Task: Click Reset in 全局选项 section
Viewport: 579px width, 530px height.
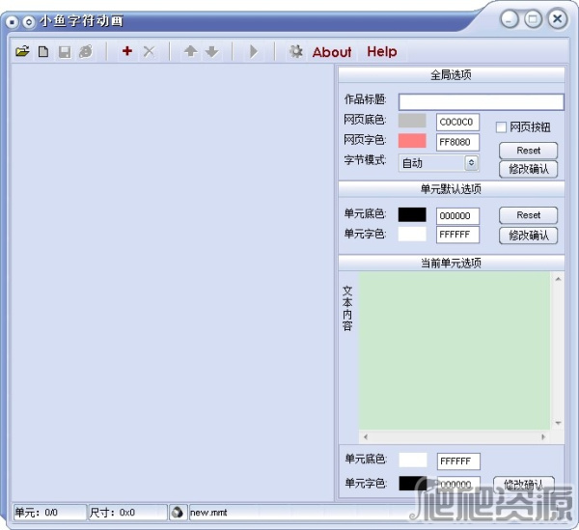Action: coord(529,151)
